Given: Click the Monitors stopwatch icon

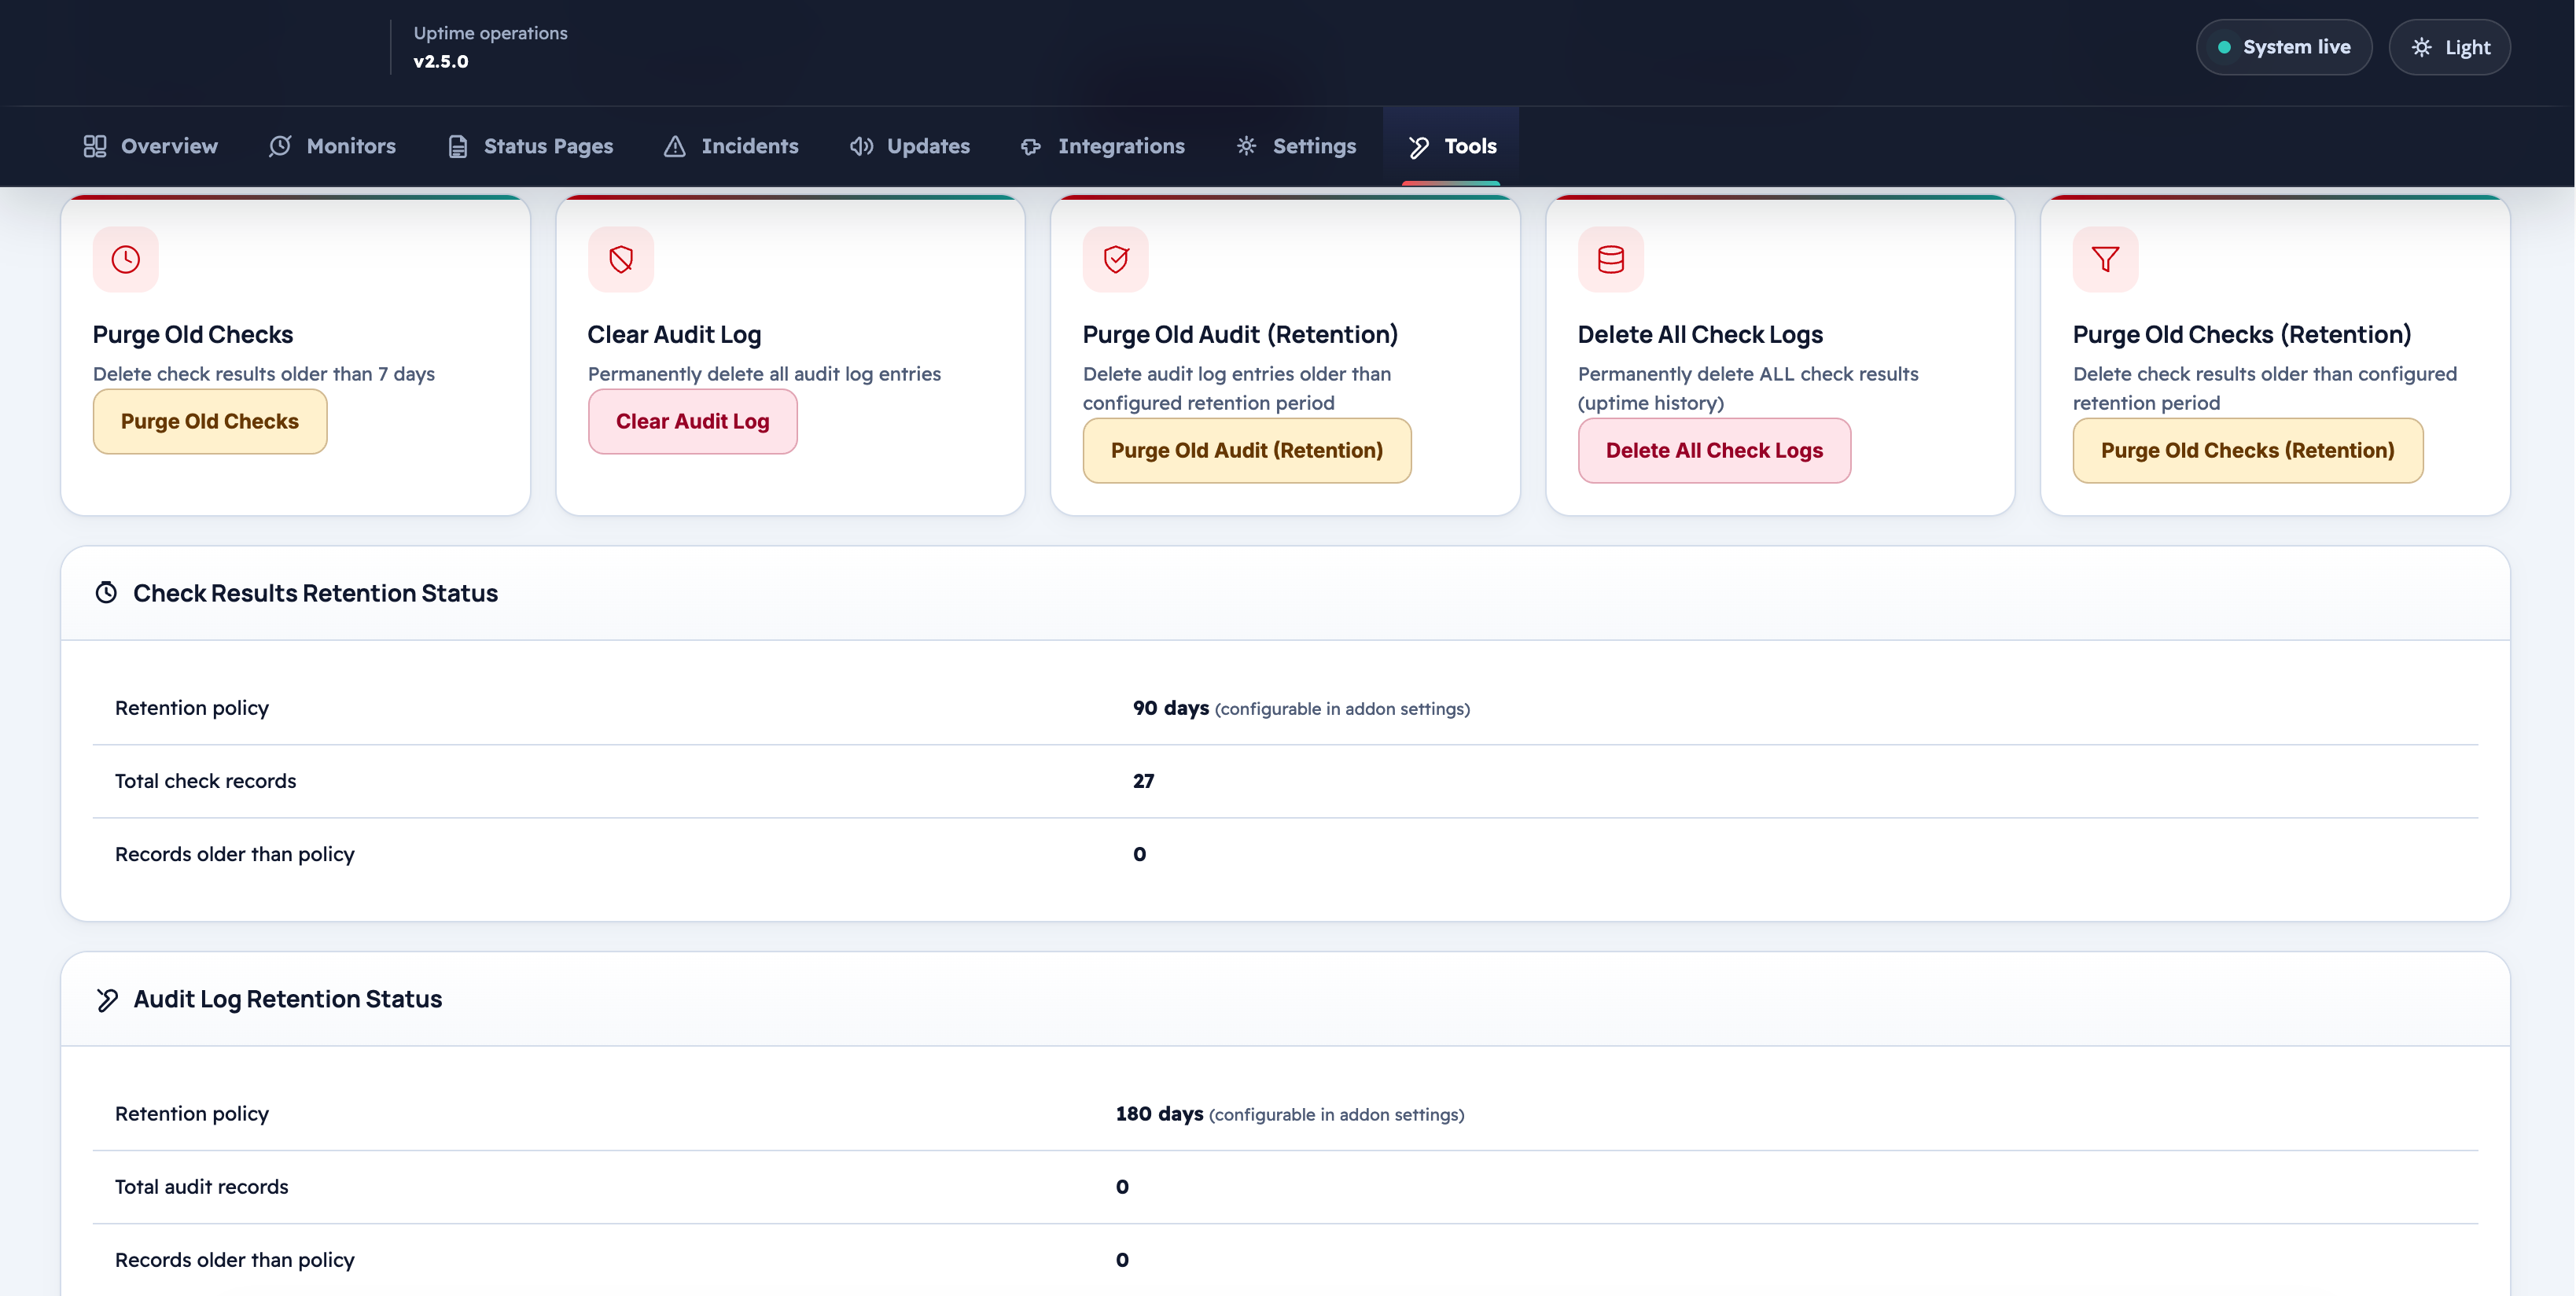Looking at the screenshot, I should [280, 146].
